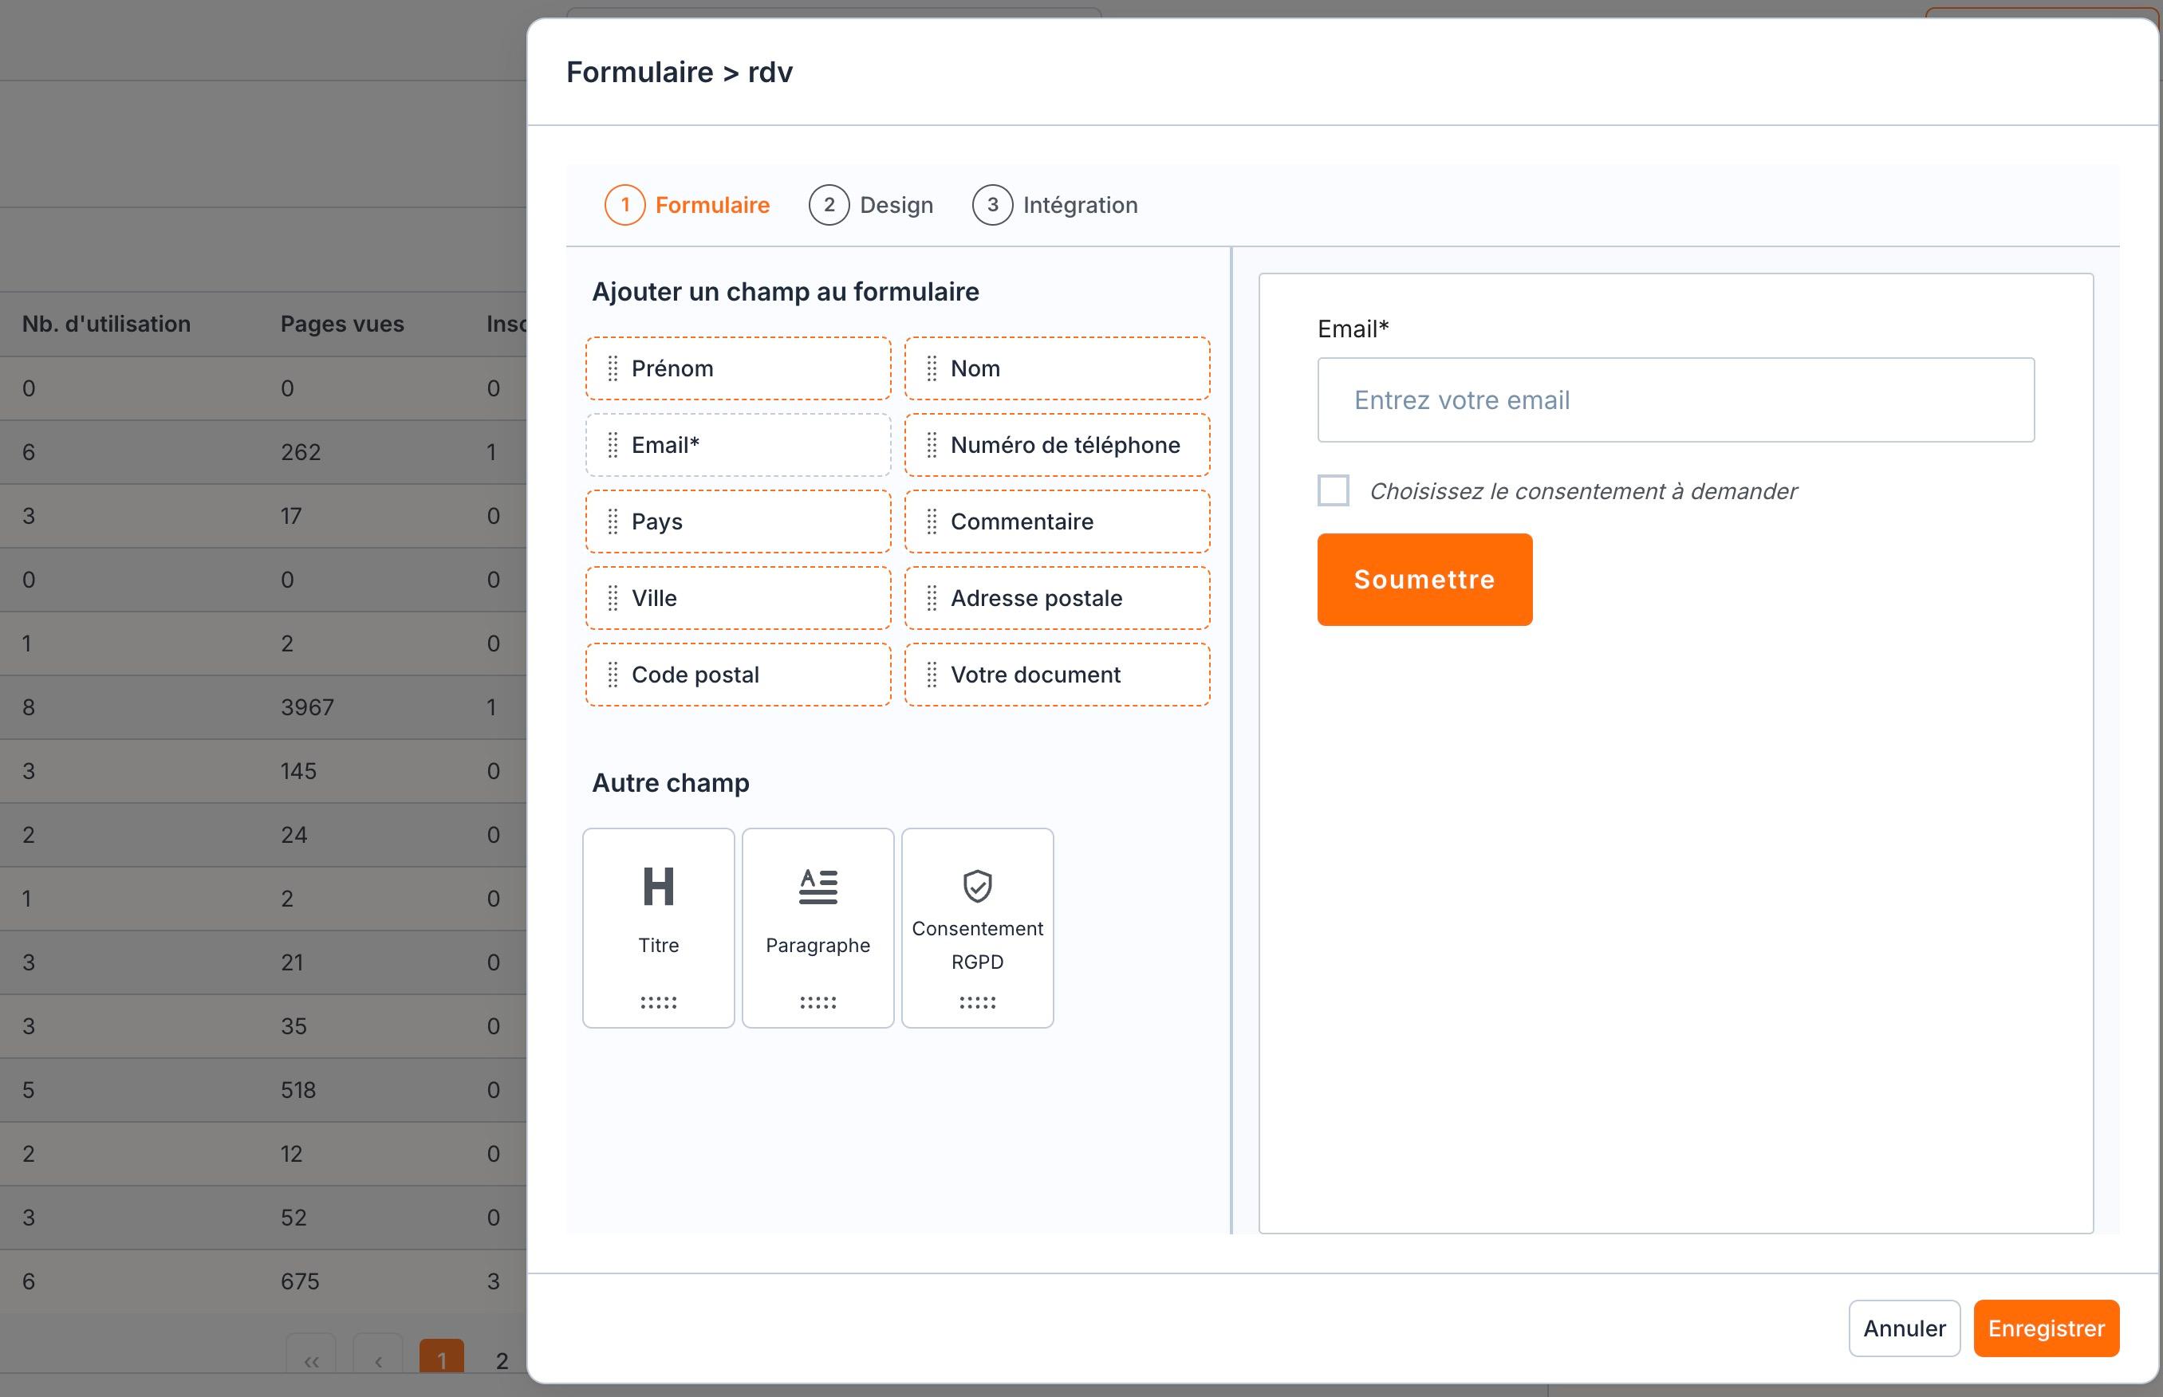Go to page 2 in background pagination

[502, 1359]
